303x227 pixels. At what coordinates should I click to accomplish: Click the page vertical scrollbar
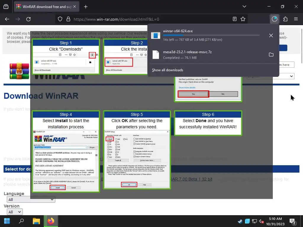pos(302,46)
